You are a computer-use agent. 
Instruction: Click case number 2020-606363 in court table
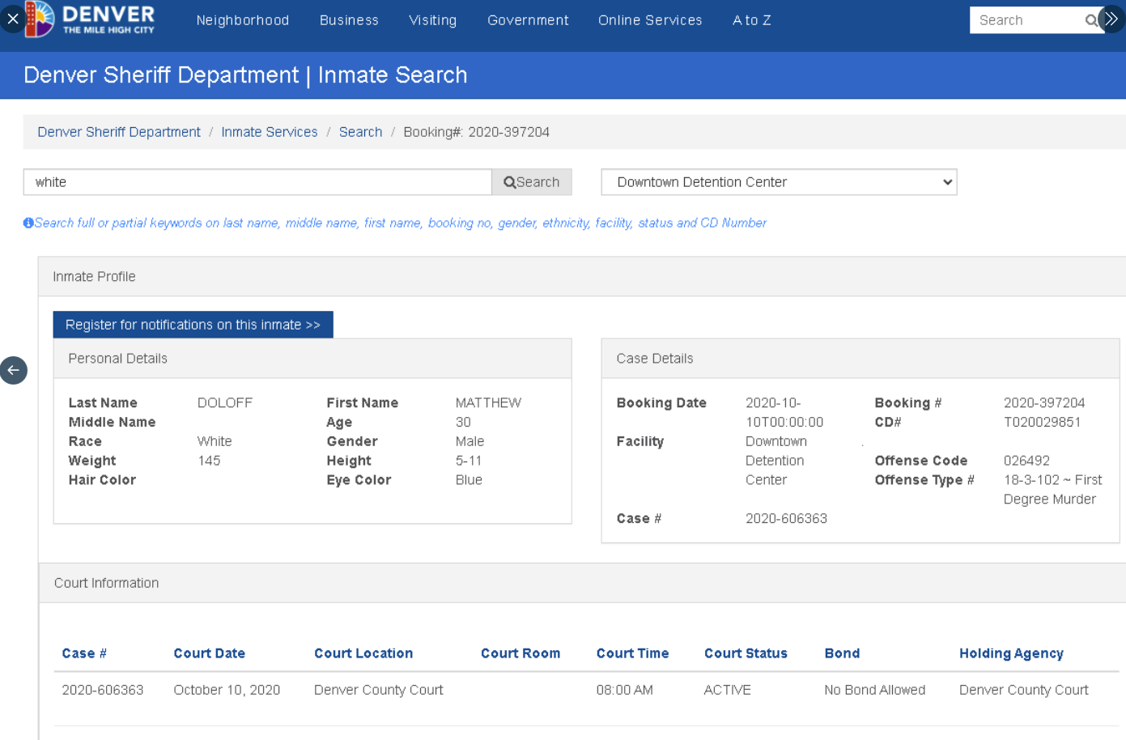103,690
